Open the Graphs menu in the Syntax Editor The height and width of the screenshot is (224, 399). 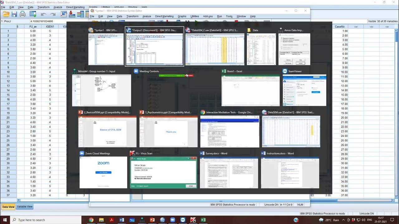click(x=182, y=16)
